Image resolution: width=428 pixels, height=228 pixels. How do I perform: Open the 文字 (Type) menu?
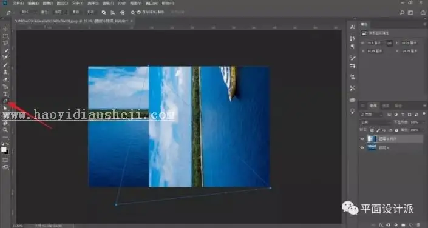78,3
